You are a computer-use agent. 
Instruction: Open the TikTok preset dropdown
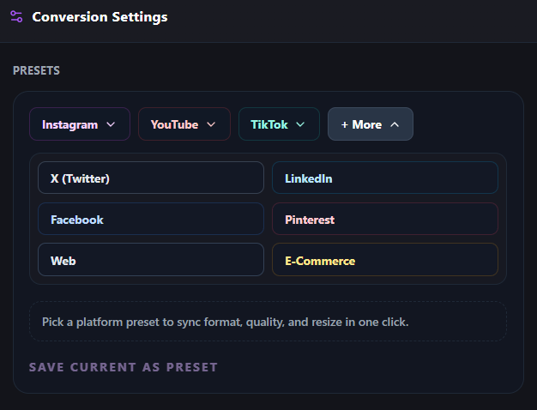pyautogui.click(x=279, y=124)
